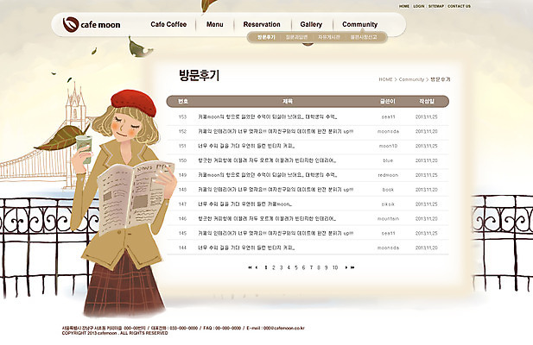The height and width of the screenshot is (345, 533).
Task: Open the Community menu
Action: point(360,24)
